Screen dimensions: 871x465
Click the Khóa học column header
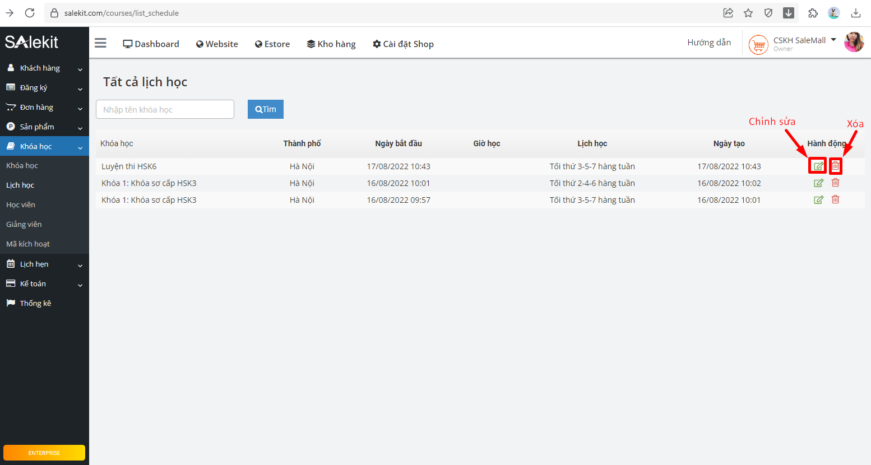point(117,143)
